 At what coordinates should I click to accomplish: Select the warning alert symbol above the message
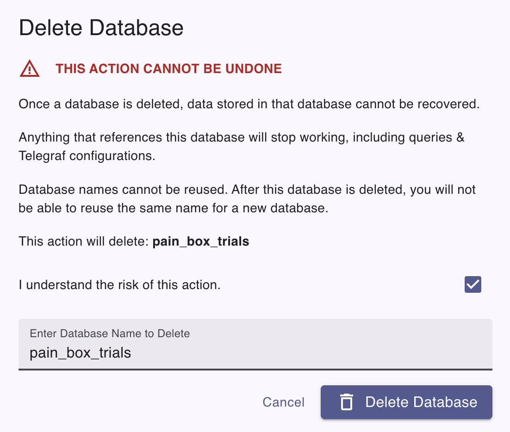click(x=29, y=68)
